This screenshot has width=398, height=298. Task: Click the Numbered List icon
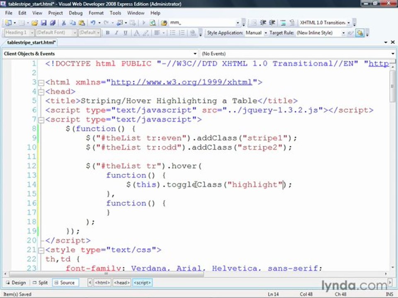[182, 33]
